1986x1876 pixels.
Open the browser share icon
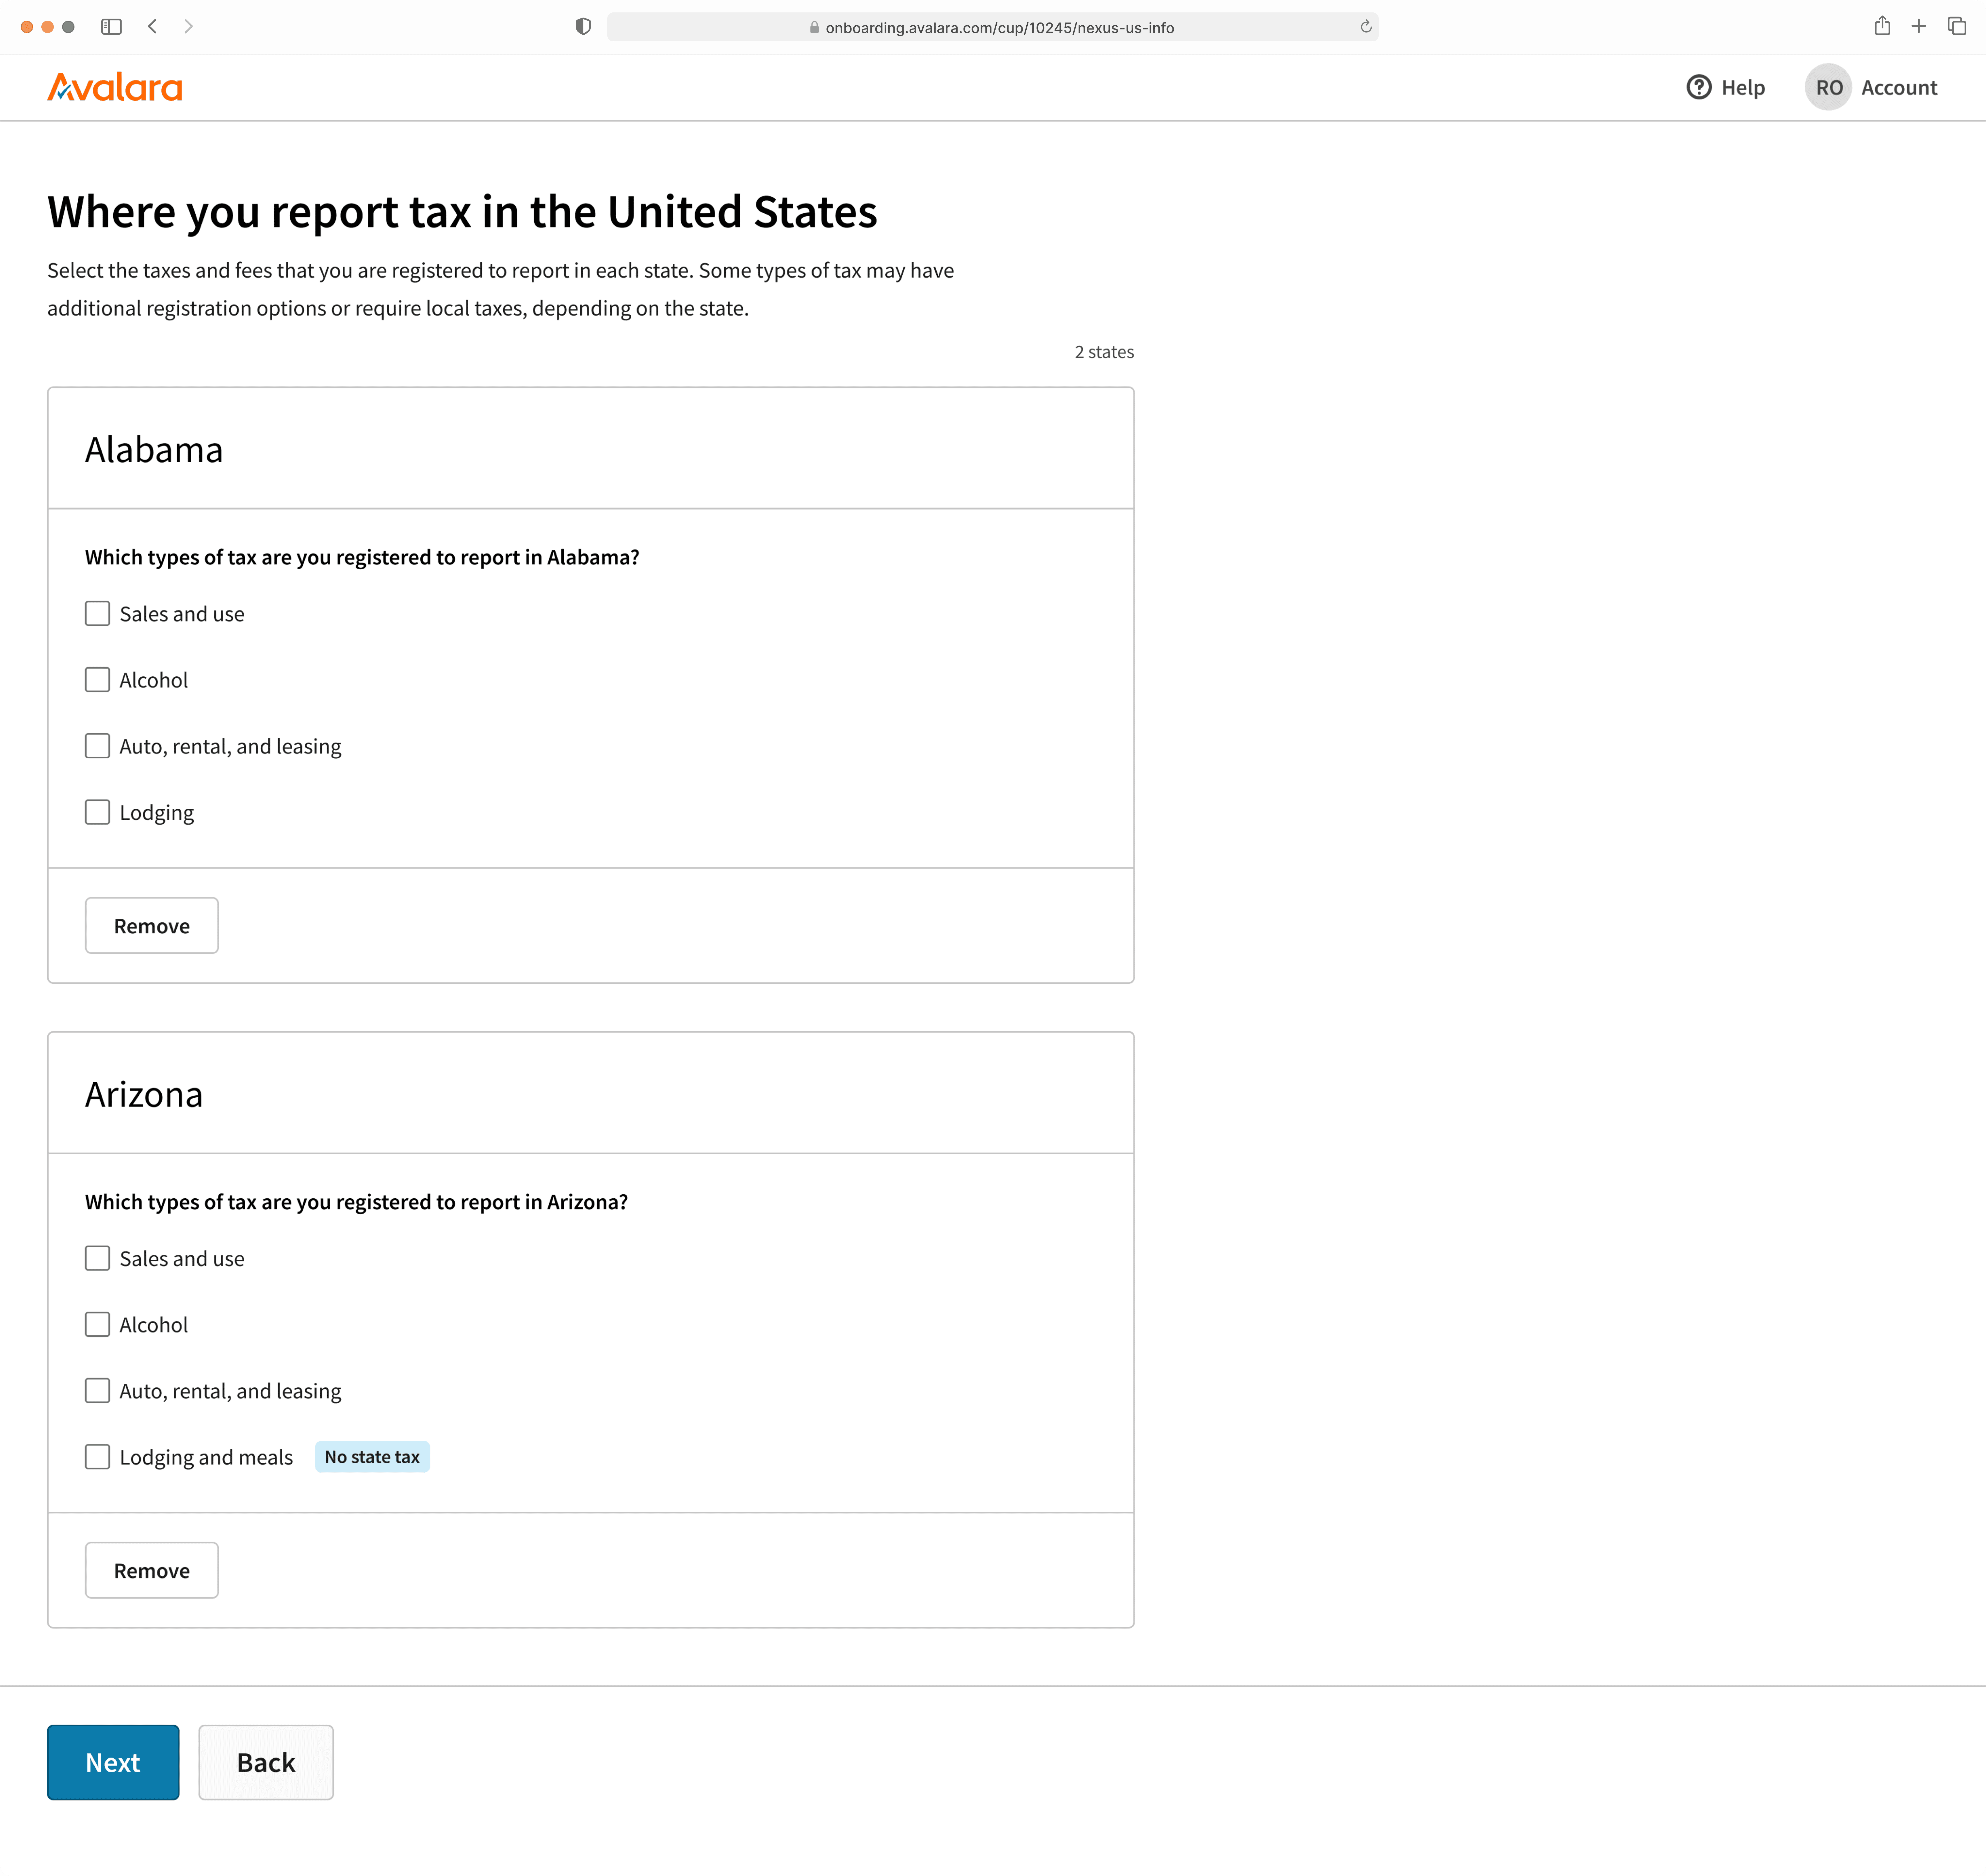pyautogui.click(x=1882, y=26)
